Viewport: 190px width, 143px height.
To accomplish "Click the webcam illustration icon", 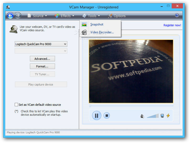I will (13, 29).
